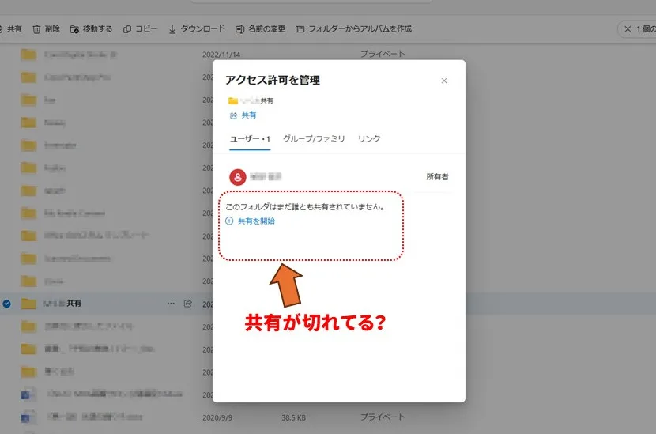Click プライベート in the 2020/9/9 row

click(383, 417)
